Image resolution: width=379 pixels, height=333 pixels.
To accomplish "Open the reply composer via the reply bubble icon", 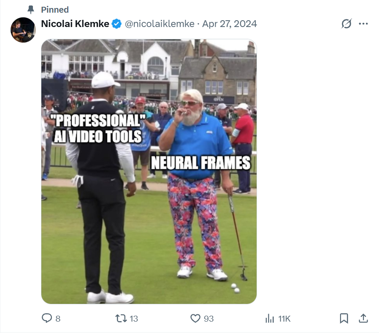I will pos(47,319).
